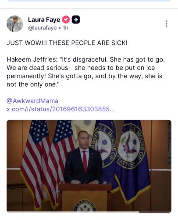Image resolution: width=178 pixels, height=220 pixels.
Task: Click the speaker at the podium in video
Action: 83,157
